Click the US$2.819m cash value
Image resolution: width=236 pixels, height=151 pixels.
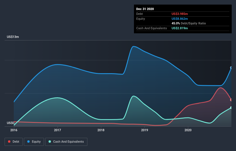[180, 28]
